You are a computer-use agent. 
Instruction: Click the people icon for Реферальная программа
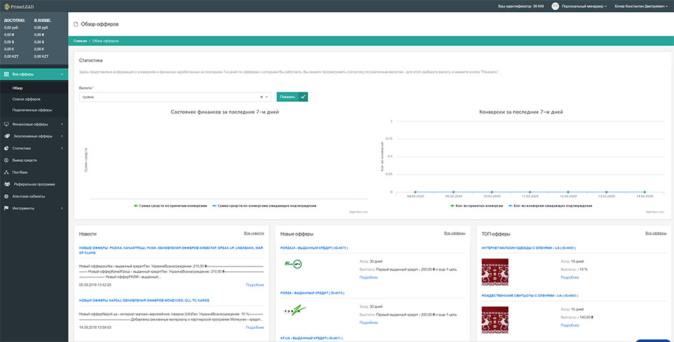7,184
